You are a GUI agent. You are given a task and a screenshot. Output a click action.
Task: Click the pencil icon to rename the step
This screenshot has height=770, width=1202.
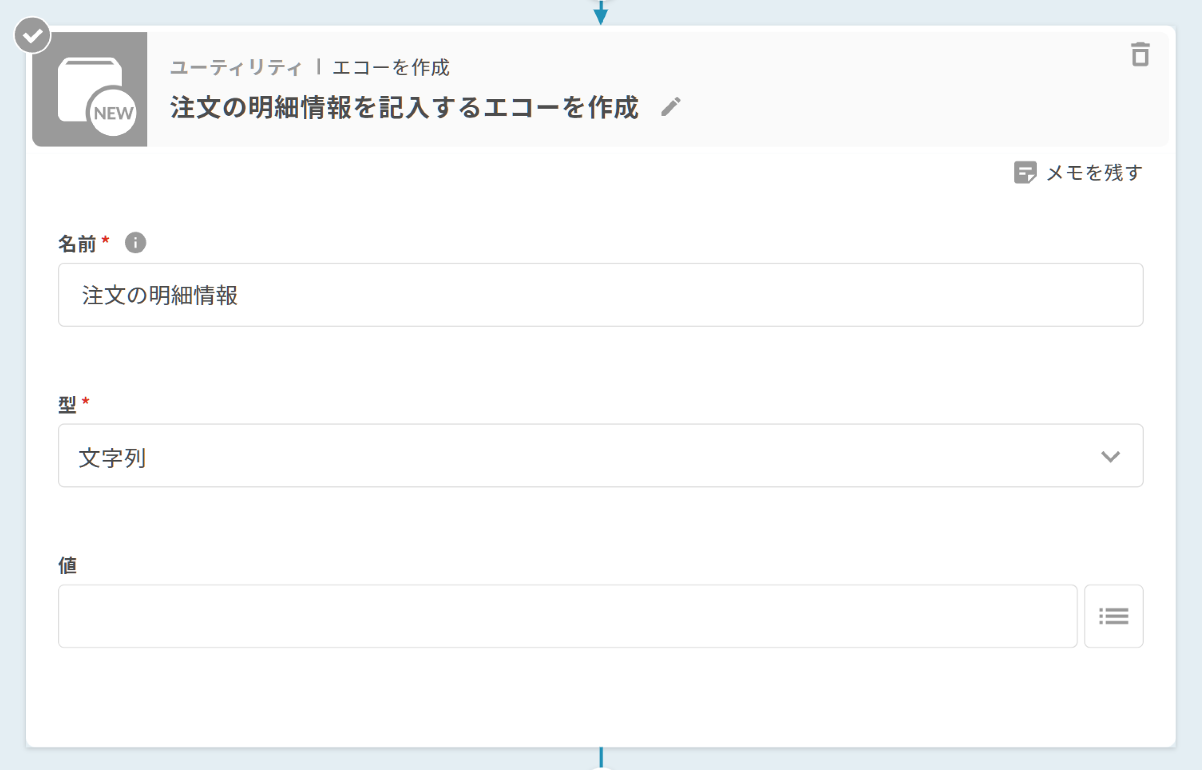670,107
